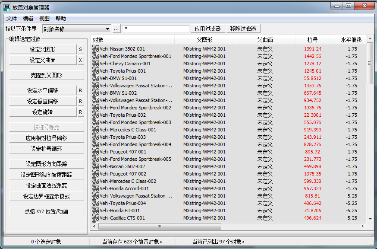Open the 文件 menu
Screen dimensions: 377x249
12,19
